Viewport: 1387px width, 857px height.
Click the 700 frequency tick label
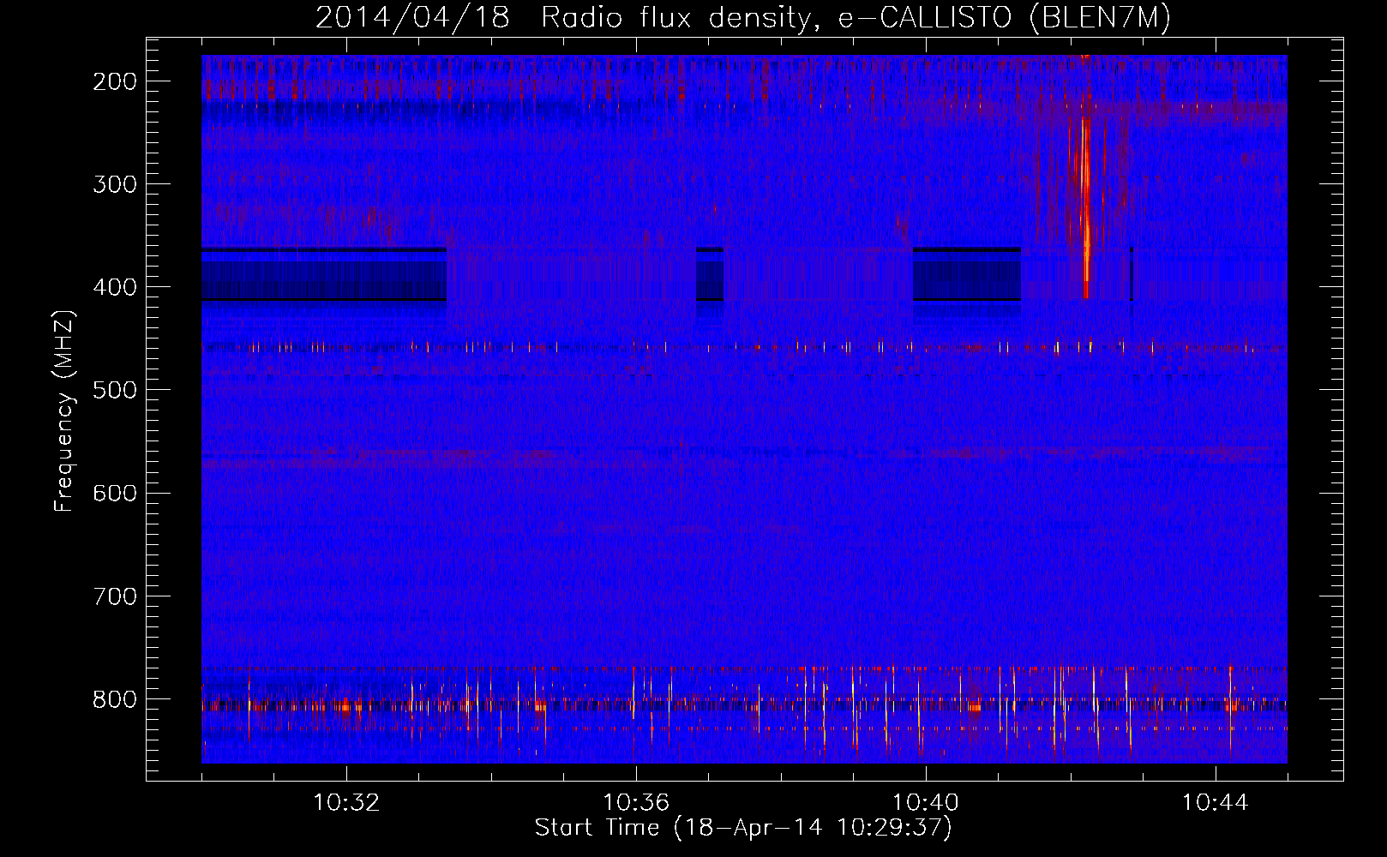115,596
